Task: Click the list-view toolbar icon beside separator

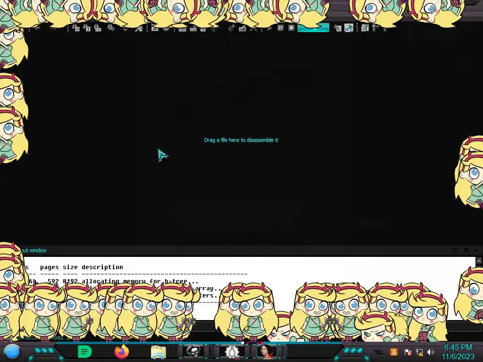Action: (365, 28)
